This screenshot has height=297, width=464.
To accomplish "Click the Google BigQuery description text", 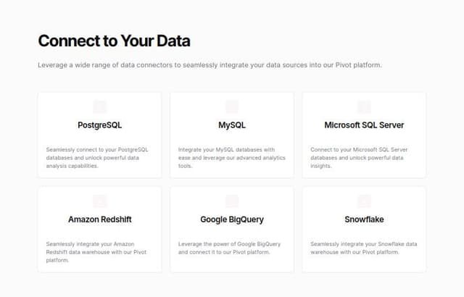I will [229, 248].
